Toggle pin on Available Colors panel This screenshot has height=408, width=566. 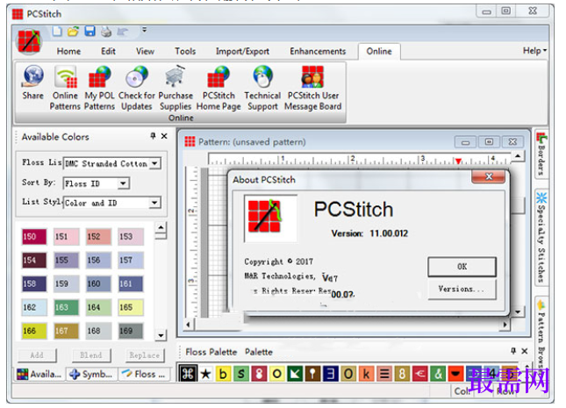(x=153, y=136)
